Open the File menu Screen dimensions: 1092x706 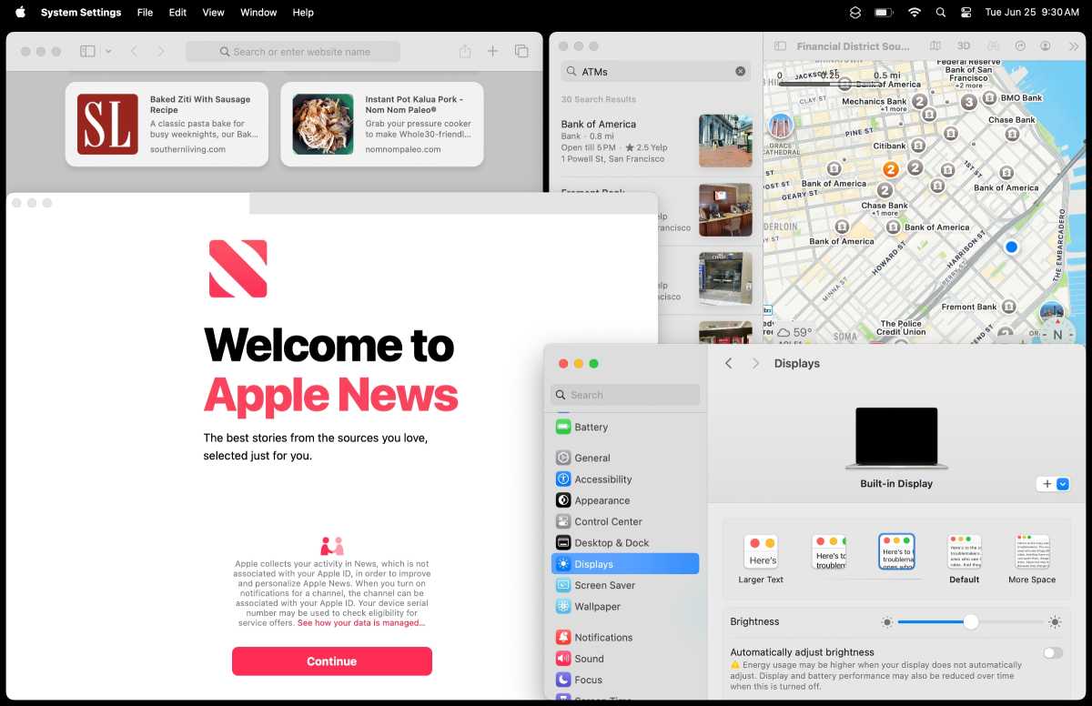click(x=145, y=13)
